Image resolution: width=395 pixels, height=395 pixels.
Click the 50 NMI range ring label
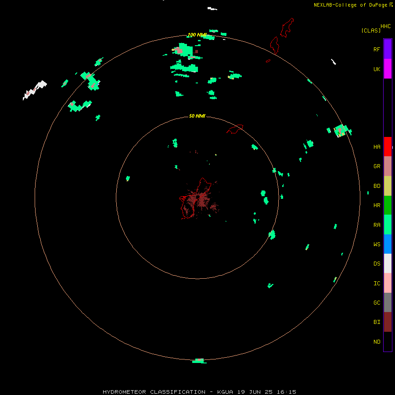coord(197,116)
